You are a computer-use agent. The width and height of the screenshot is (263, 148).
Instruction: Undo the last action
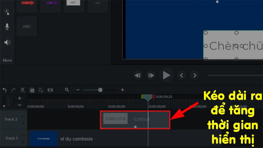[5, 90]
